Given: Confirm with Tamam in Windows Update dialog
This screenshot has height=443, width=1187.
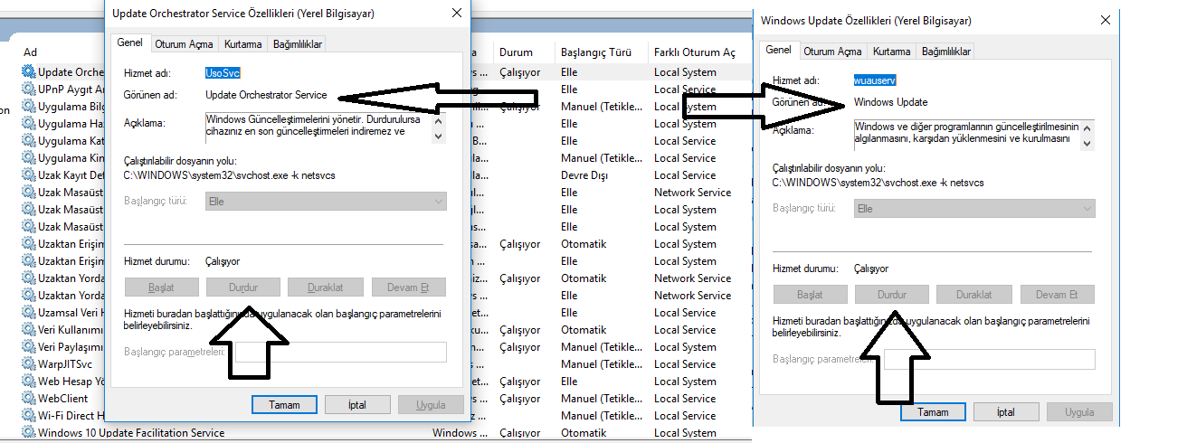Looking at the screenshot, I should click(x=933, y=412).
